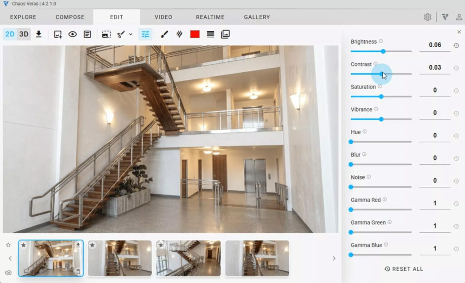
Task: Select the brush tool
Action: click(164, 34)
